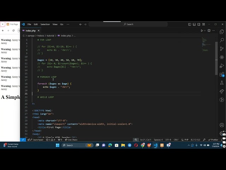Go forward in VS Code navigation history
Screen dimensions: 226x170
coord(85,24)
